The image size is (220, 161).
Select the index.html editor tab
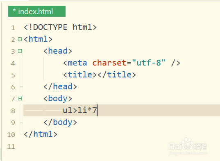(x=37, y=11)
